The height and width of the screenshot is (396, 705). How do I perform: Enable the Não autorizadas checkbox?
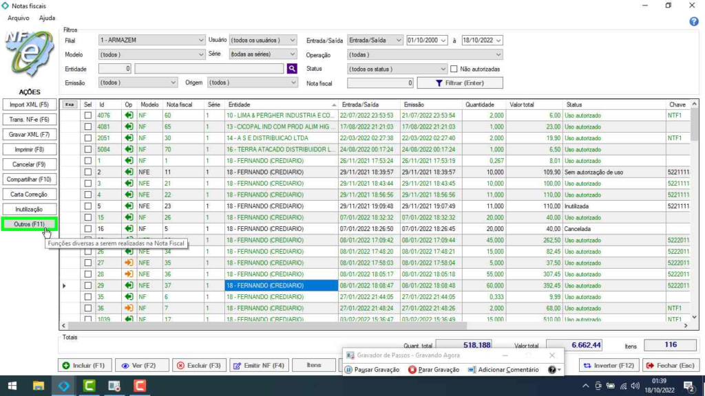click(454, 69)
